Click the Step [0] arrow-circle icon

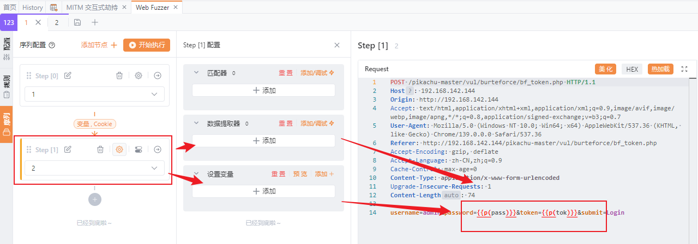[x=158, y=76]
